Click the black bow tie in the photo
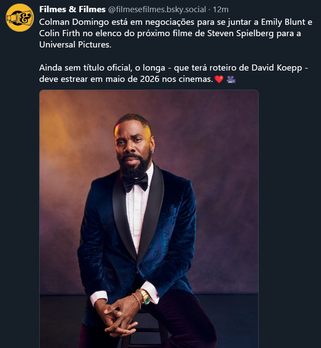This screenshot has width=321, height=348. coord(135,183)
